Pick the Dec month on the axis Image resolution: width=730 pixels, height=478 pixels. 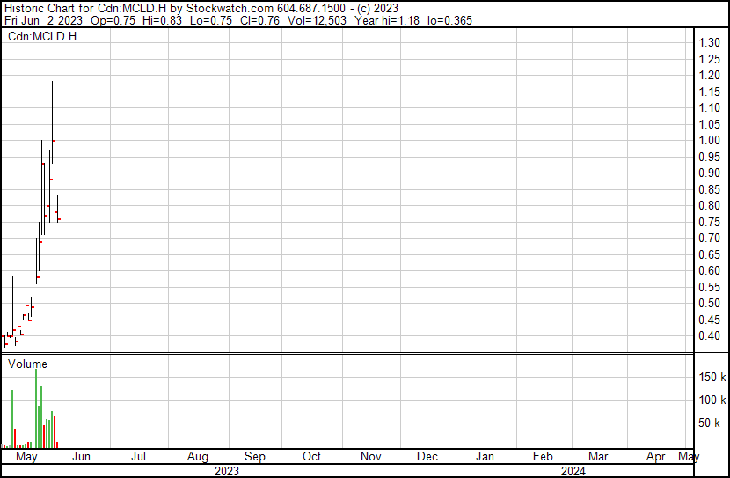coord(427,457)
